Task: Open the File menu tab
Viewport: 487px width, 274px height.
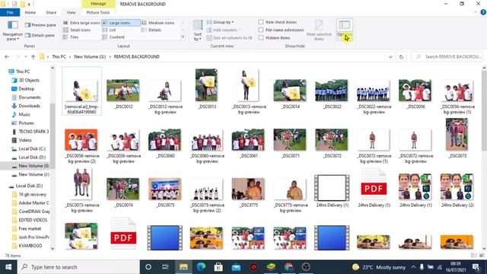Action: (x=10, y=12)
